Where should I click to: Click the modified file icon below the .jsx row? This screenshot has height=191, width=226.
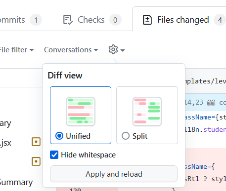click(x=36, y=161)
